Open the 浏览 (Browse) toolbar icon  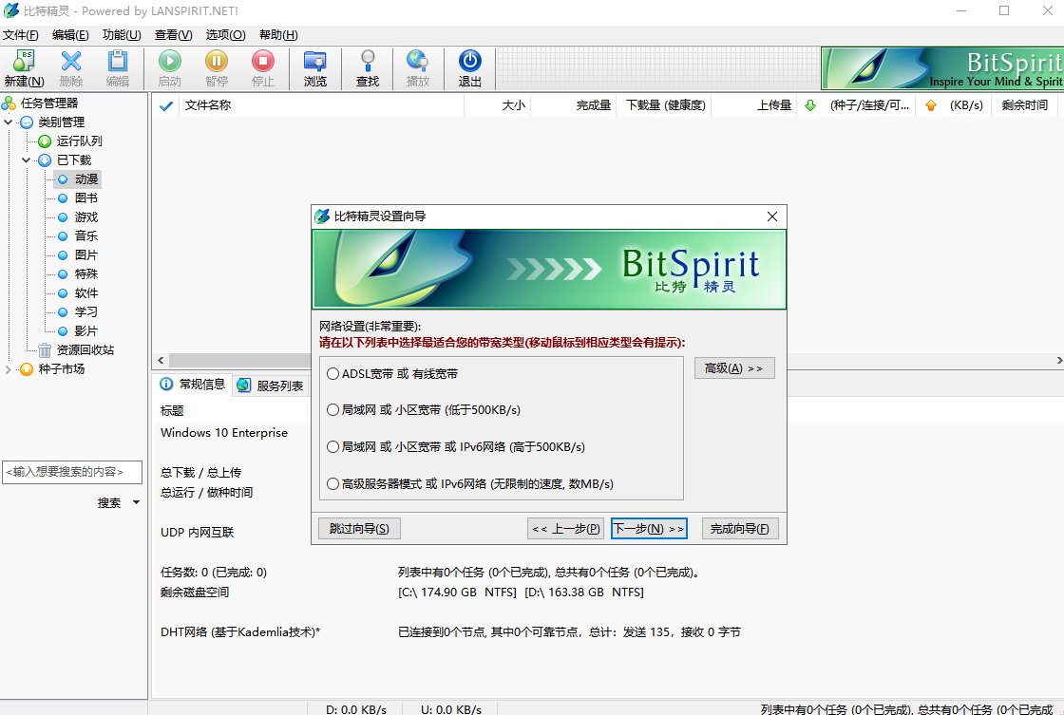(315, 66)
